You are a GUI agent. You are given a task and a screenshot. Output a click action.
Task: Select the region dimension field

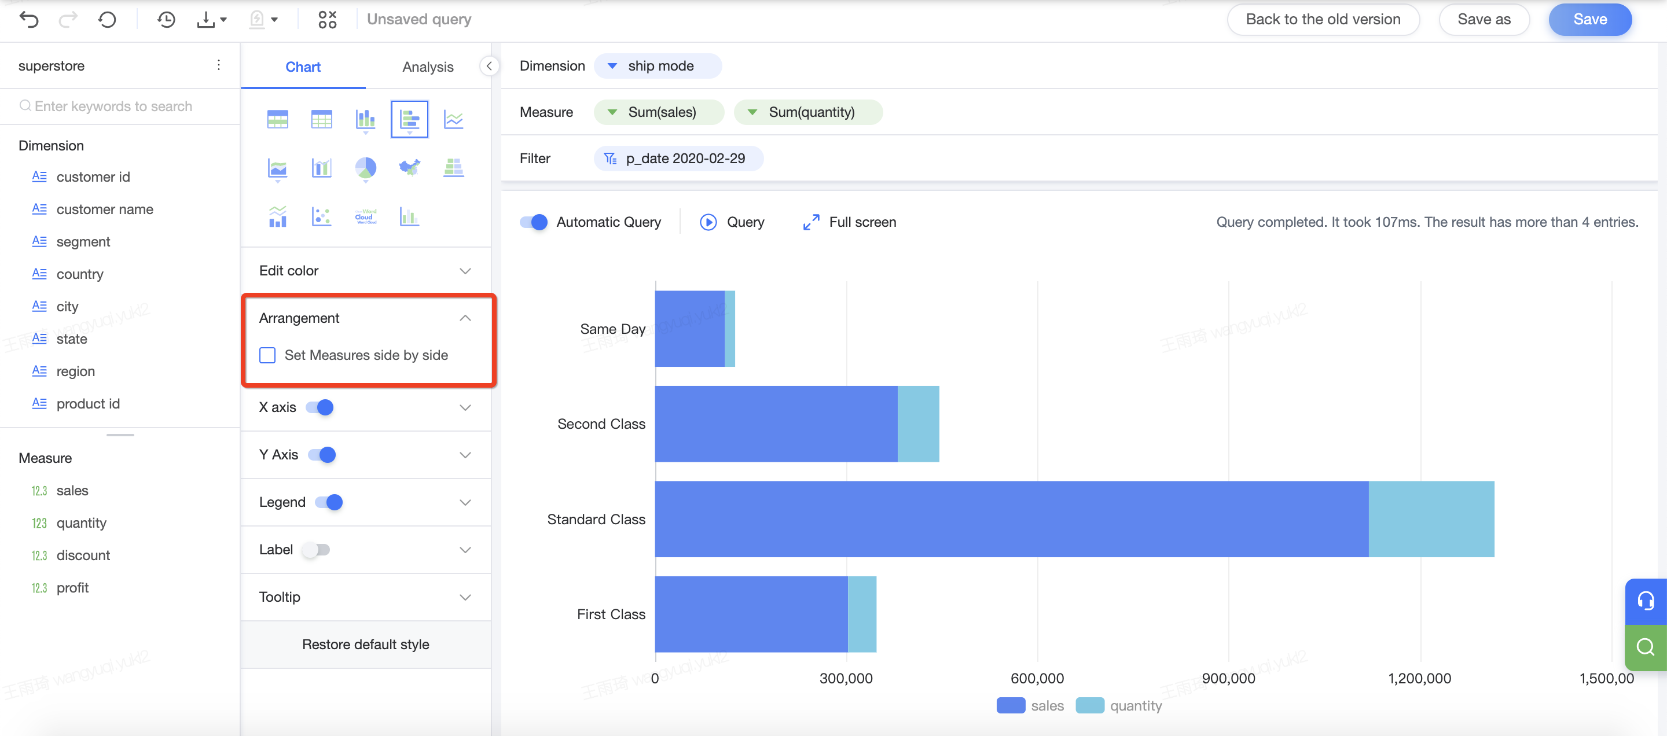[75, 371]
